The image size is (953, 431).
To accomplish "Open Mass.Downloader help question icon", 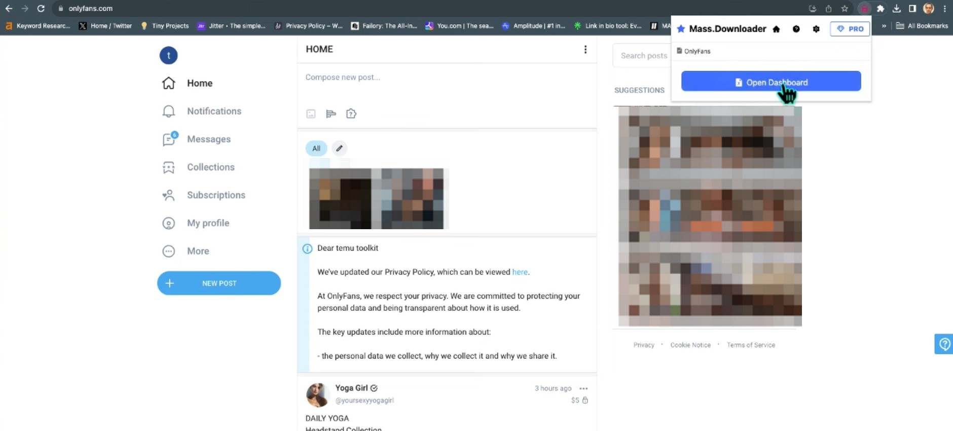I will 796,29.
